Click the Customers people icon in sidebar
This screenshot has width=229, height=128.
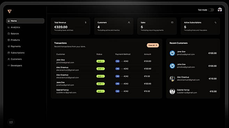(9, 59)
